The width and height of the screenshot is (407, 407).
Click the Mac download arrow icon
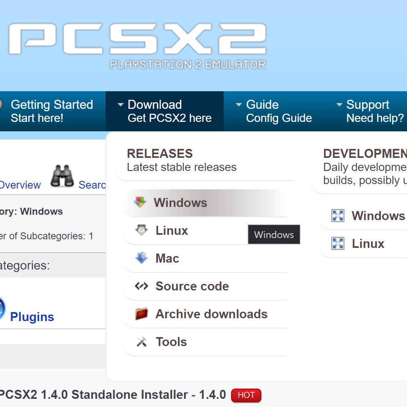pos(142,258)
